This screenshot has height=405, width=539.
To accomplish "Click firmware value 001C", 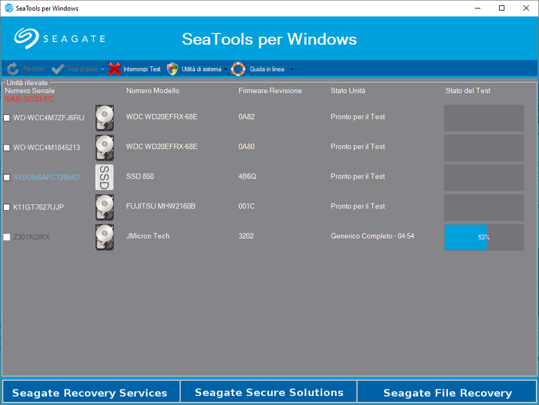I will (247, 206).
